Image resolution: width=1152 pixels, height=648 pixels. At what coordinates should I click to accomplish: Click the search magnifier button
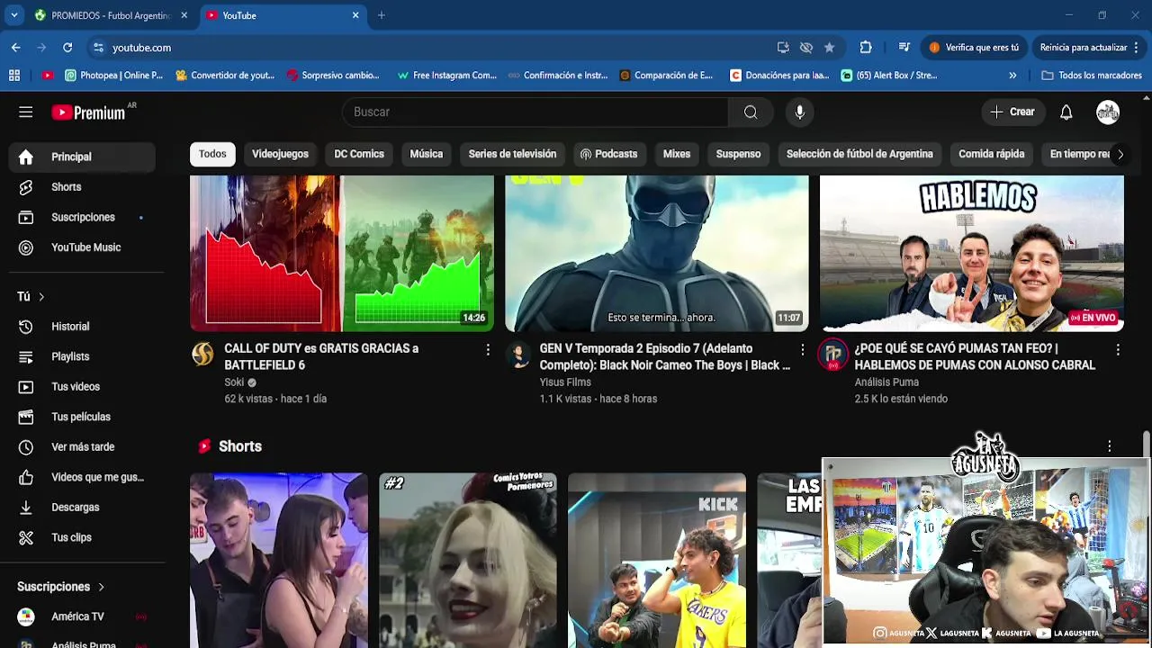[751, 112]
